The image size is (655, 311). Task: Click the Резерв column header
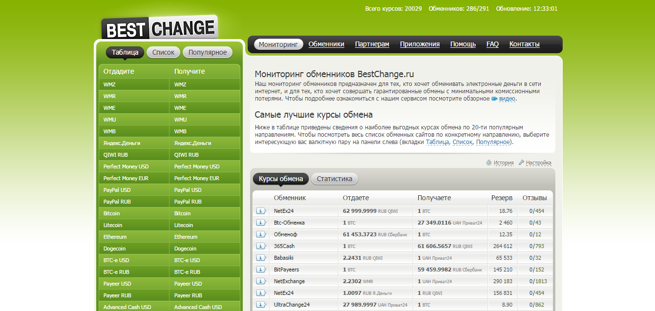click(x=502, y=198)
